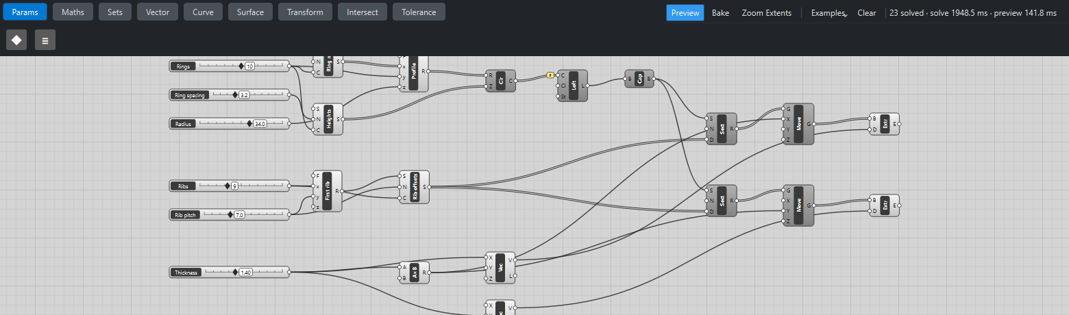Click the Radius slider diamond handle

[x=249, y=124]
